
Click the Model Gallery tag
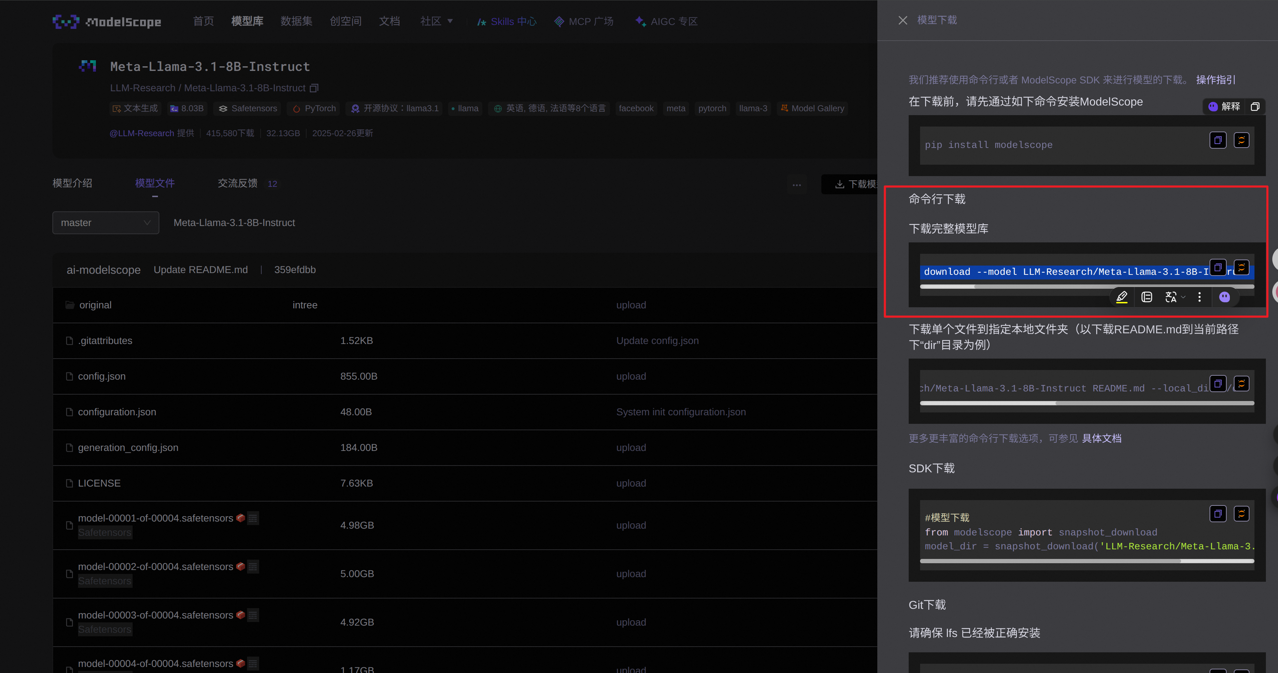813,109
